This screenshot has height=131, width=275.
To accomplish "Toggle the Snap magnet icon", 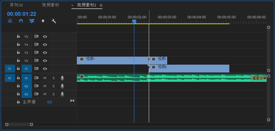I will tap(21, 21).
